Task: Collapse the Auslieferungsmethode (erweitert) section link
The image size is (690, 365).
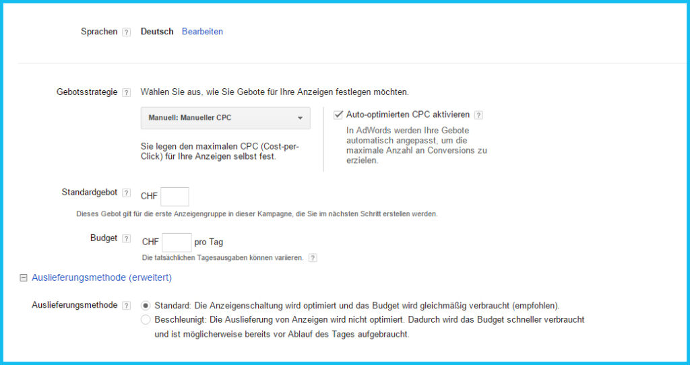Action: point(102,277)
